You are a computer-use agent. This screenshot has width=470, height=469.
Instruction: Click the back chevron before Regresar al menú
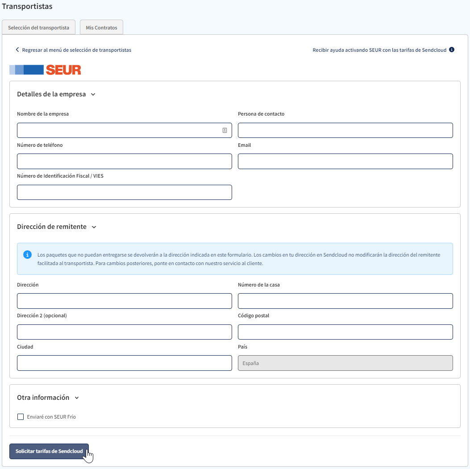click(x=17, y=50)
